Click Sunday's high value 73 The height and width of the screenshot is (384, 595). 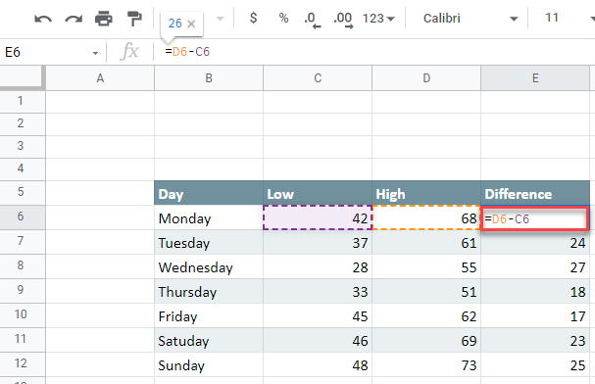pyautogui.click(x=426, y=364)
